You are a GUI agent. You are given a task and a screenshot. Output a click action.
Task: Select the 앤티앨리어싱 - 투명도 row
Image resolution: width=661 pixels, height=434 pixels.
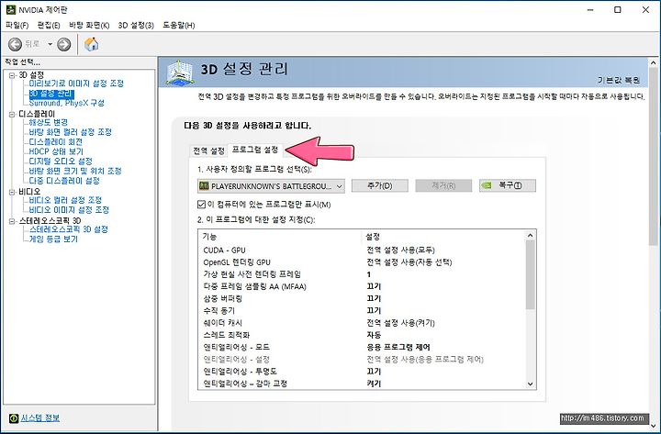tap(362, 372)
